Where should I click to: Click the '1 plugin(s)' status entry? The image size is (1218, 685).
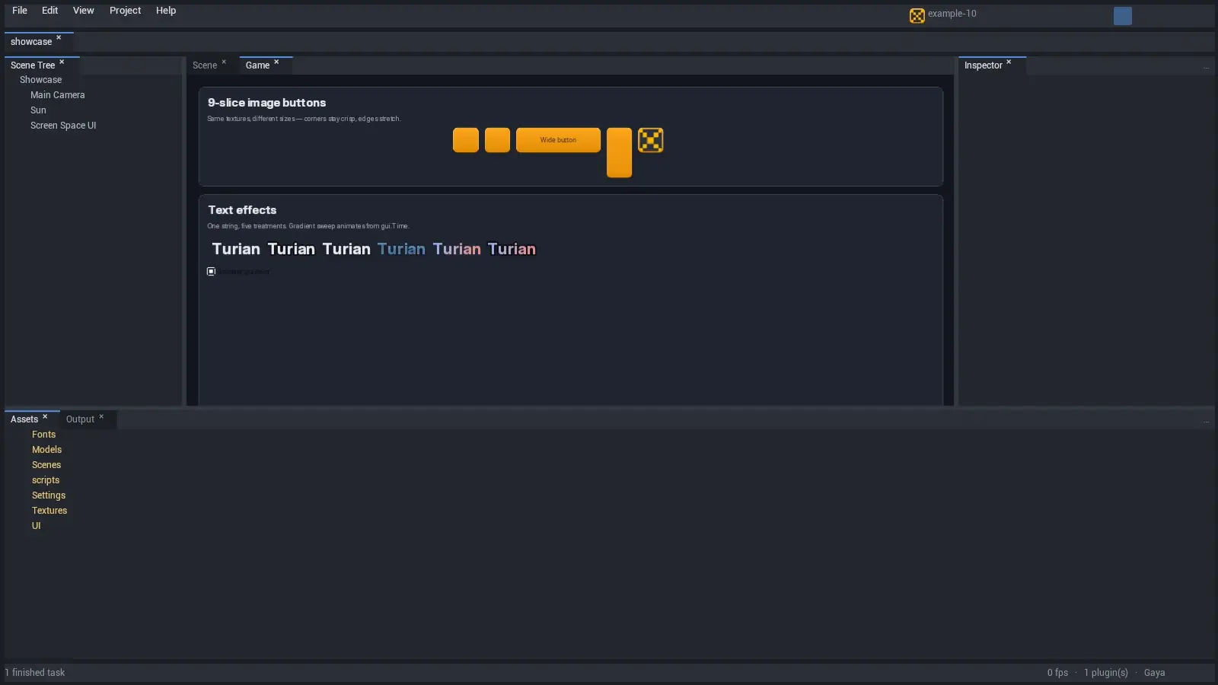tap(1106, 673)
